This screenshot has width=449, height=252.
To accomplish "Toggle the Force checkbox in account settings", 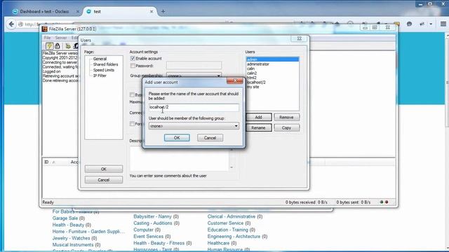I will [132, 124].
